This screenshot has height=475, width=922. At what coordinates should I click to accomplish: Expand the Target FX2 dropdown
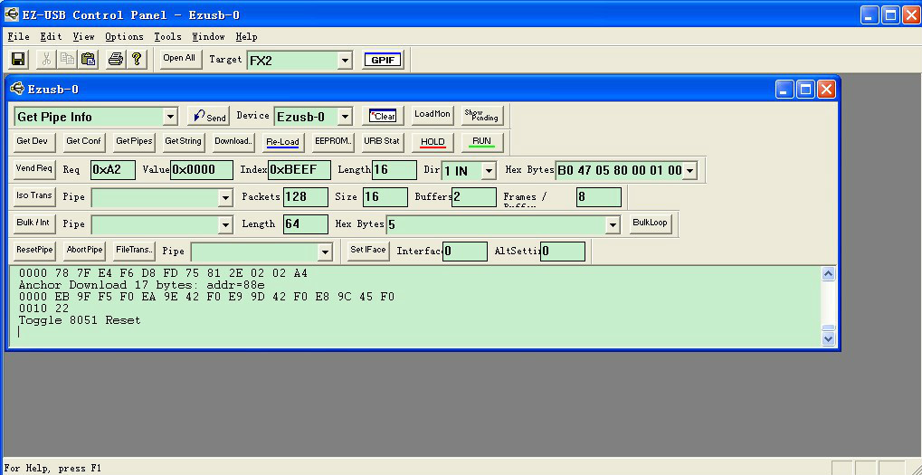click(x=345, y=60)
